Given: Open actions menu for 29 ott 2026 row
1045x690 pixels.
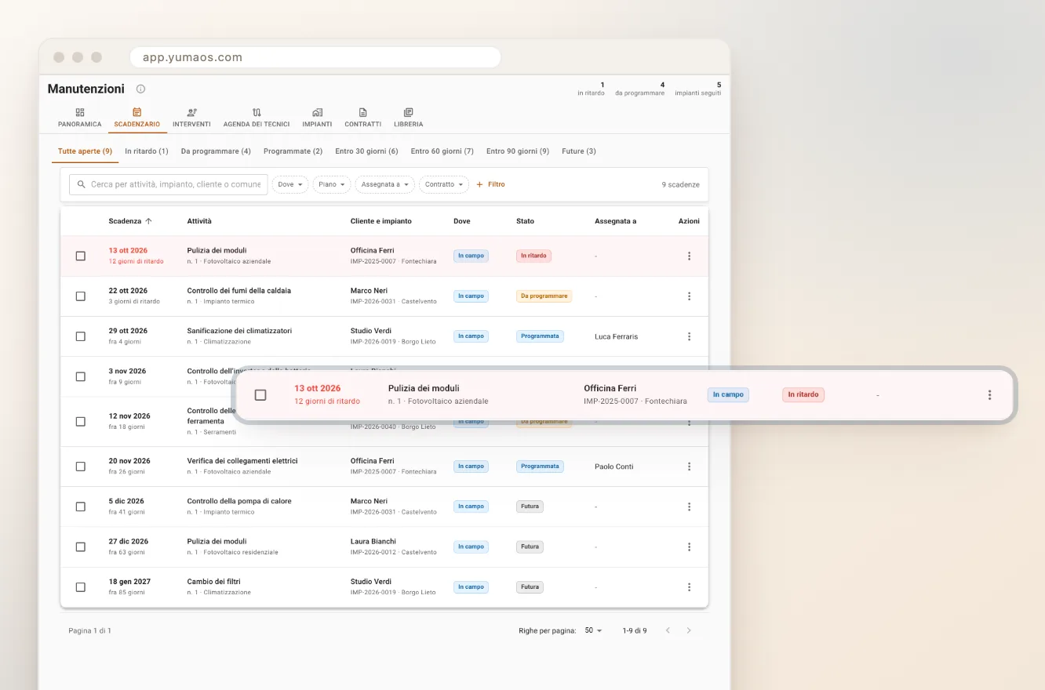Looking at the screenshot, I should pyautogui.click(x=689, y=336).
